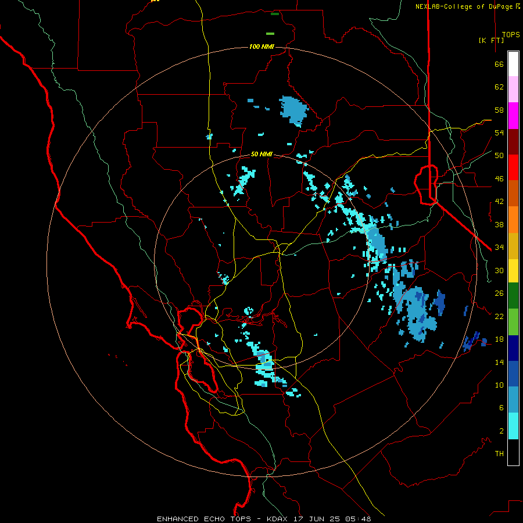Click the legend value "46"

click(x=499, y=179)
